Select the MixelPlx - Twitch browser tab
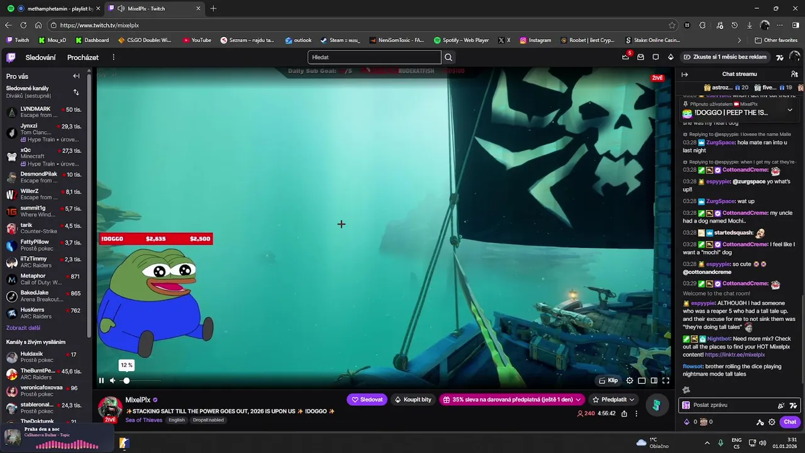The image size is (805, 453). (x=154, y=8)
